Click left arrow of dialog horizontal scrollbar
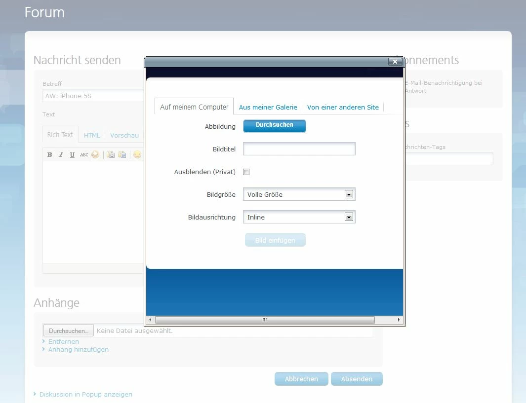Screen dimensions: 526x403 [x=150, y=320]
